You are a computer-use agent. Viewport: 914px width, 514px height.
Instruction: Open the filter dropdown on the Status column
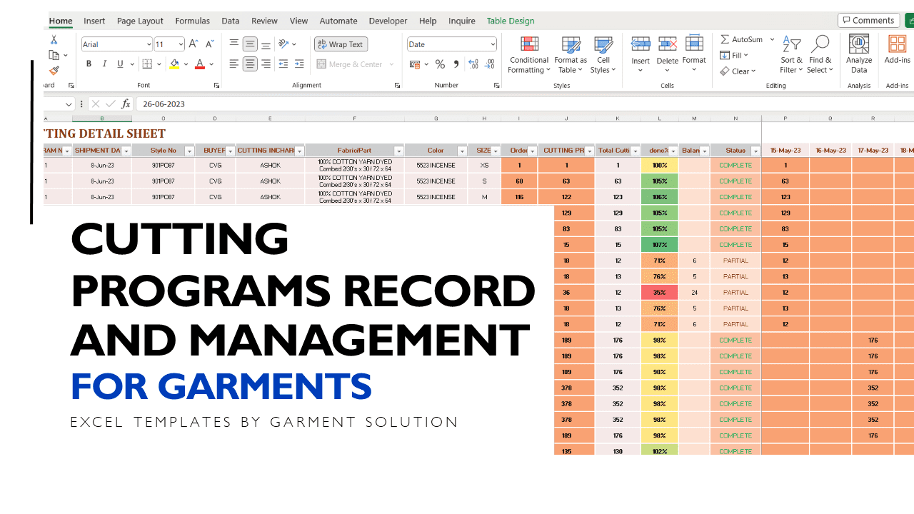[755, 151]
